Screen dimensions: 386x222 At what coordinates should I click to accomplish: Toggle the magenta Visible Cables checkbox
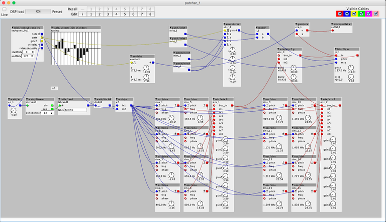(x=368, y=14)
